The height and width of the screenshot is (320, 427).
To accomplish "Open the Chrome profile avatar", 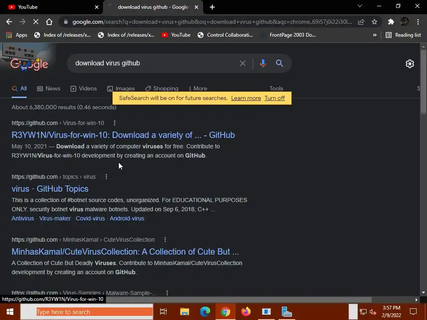I will 404,22.
